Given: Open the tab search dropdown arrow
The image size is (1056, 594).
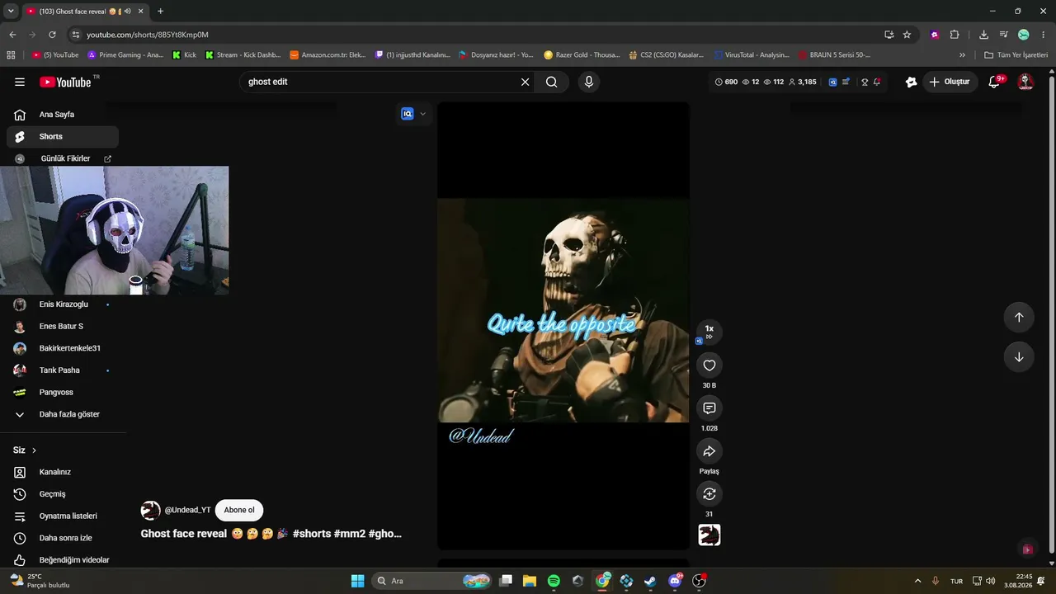Looking at the screenshot, I should [x=11, y=12].
